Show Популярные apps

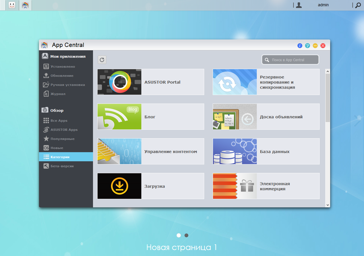(66, 139)
